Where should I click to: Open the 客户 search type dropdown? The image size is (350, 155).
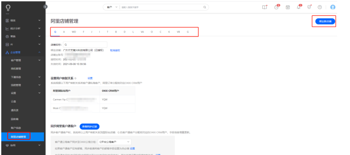(112, 7)
